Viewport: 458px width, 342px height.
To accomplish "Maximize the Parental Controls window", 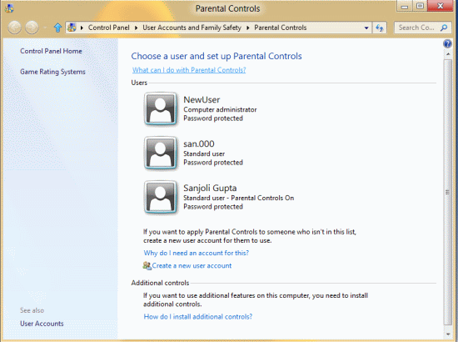I will point(420,7).
